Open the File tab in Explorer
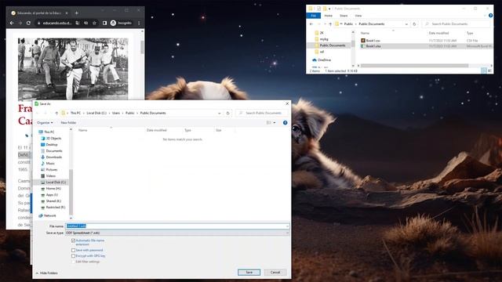The height and width of the screenshot is (282, 502). pos(314,16)
